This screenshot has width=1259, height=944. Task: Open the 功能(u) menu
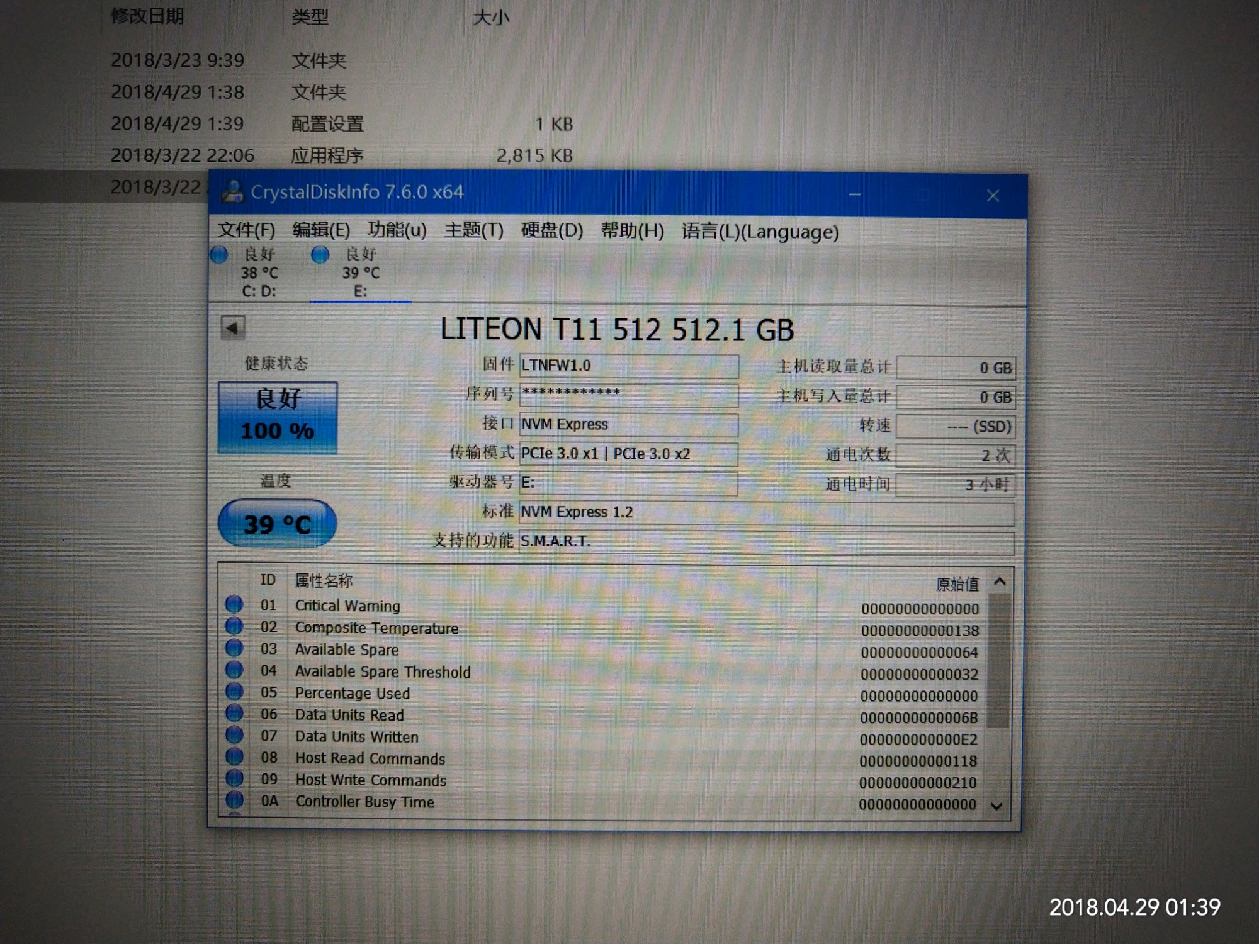click(x=397, y=230)
